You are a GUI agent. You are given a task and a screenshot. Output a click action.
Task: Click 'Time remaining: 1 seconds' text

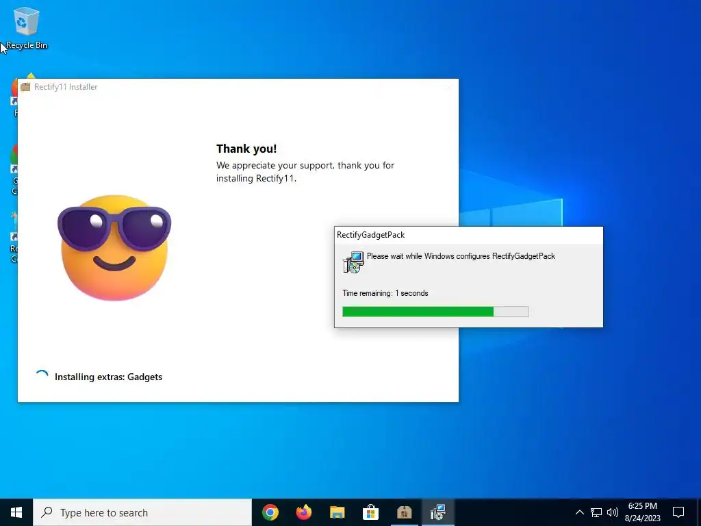(x=385, y=293)
